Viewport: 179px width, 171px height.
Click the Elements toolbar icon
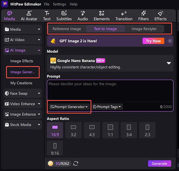point(102,13)
